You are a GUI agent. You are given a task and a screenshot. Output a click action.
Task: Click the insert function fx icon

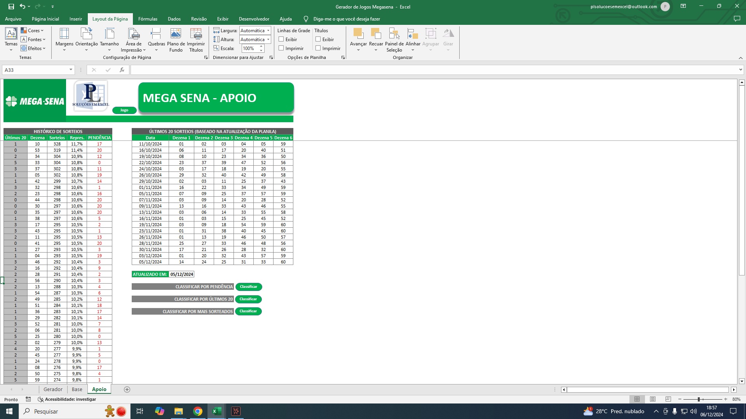coord(122,70)
